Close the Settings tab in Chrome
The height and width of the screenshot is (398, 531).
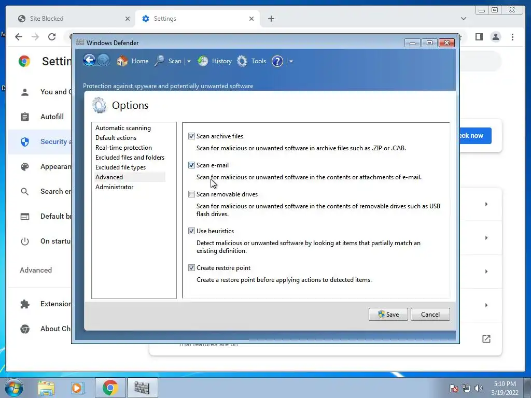point(251,19)
